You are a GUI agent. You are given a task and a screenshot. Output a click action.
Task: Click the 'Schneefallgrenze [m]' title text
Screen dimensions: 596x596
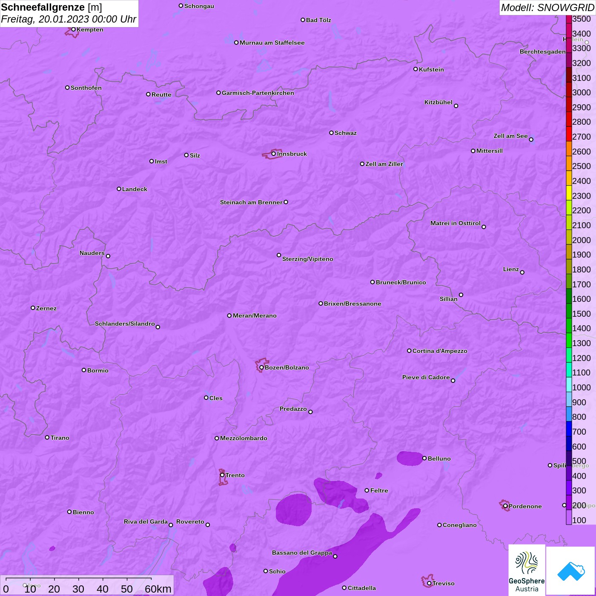[52, 7]
